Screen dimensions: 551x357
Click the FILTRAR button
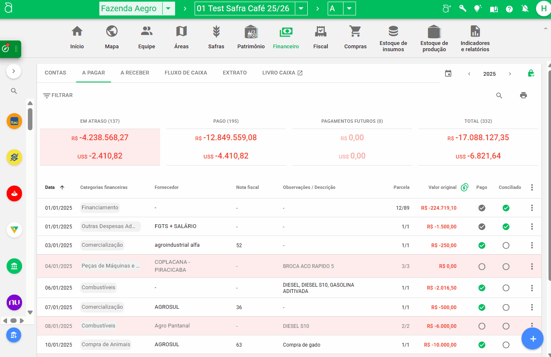point(58,95)
